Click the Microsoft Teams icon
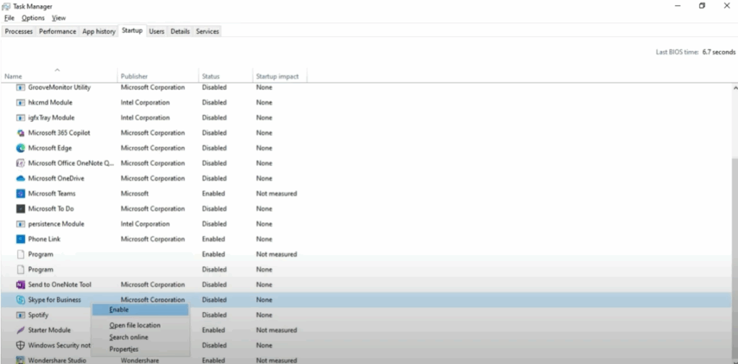The width and height of the screenshot is (738, 364). (x=20, y=194)
